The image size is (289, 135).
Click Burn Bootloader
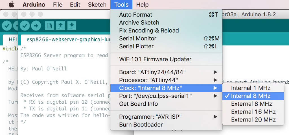141,125
